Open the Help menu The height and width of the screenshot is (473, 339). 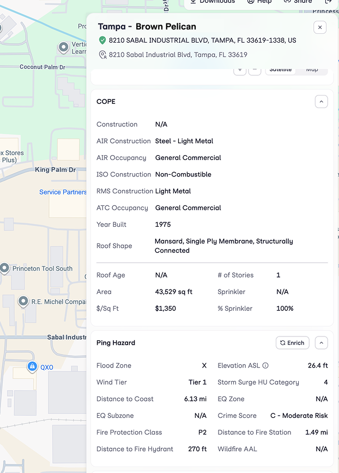coord(259,2)
